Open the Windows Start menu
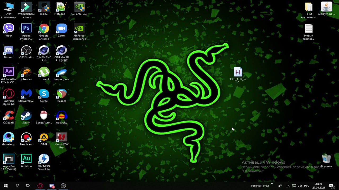 6,186
